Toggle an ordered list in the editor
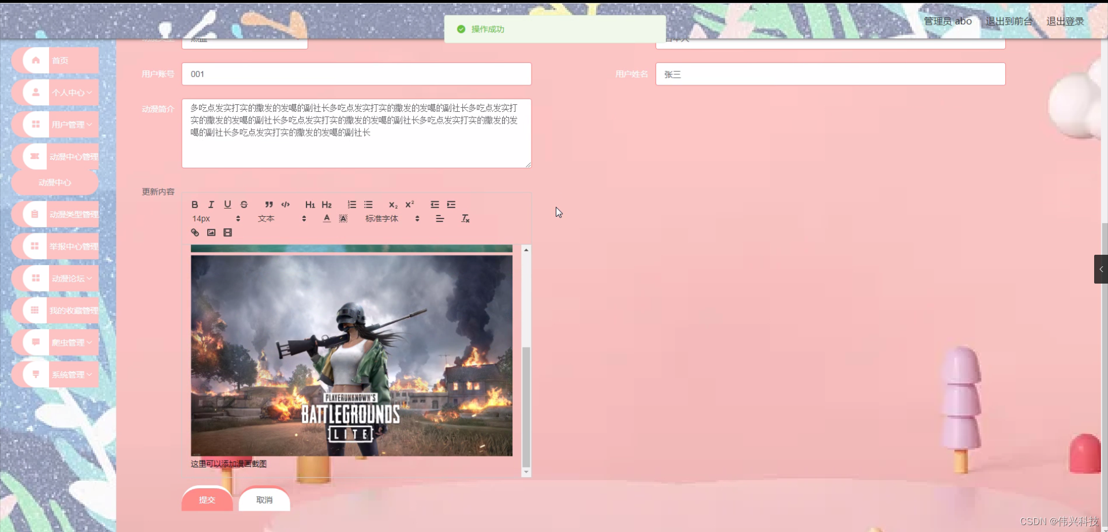 tap(352, 205)
